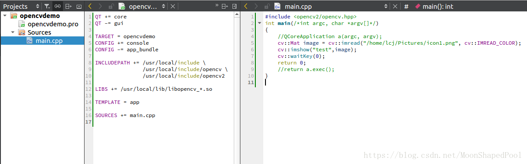
Task: Click the 'CONFIG -= app_bundle' line
Action: 126,50
